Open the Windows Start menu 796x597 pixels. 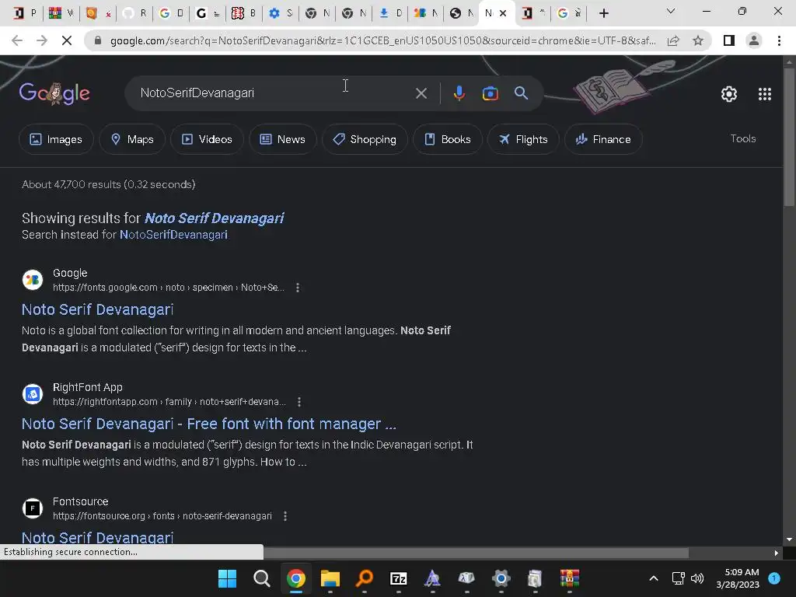pos(228,578)
